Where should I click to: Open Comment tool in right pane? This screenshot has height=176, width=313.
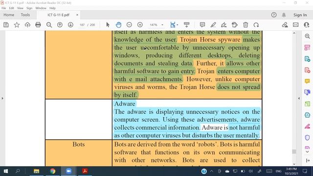[307, 81]
